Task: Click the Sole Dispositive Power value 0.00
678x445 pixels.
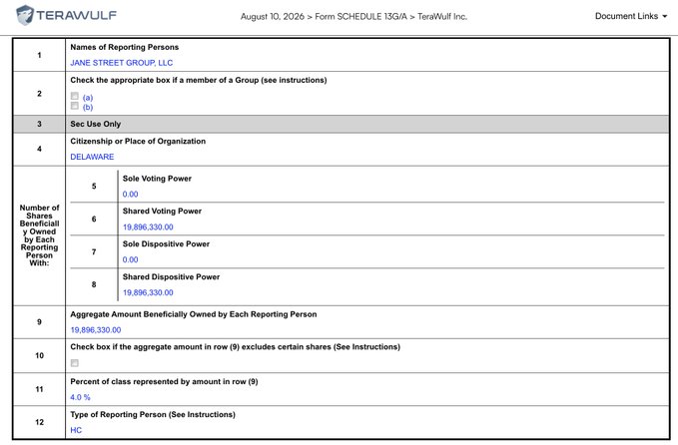Action: tap(130, 259)
